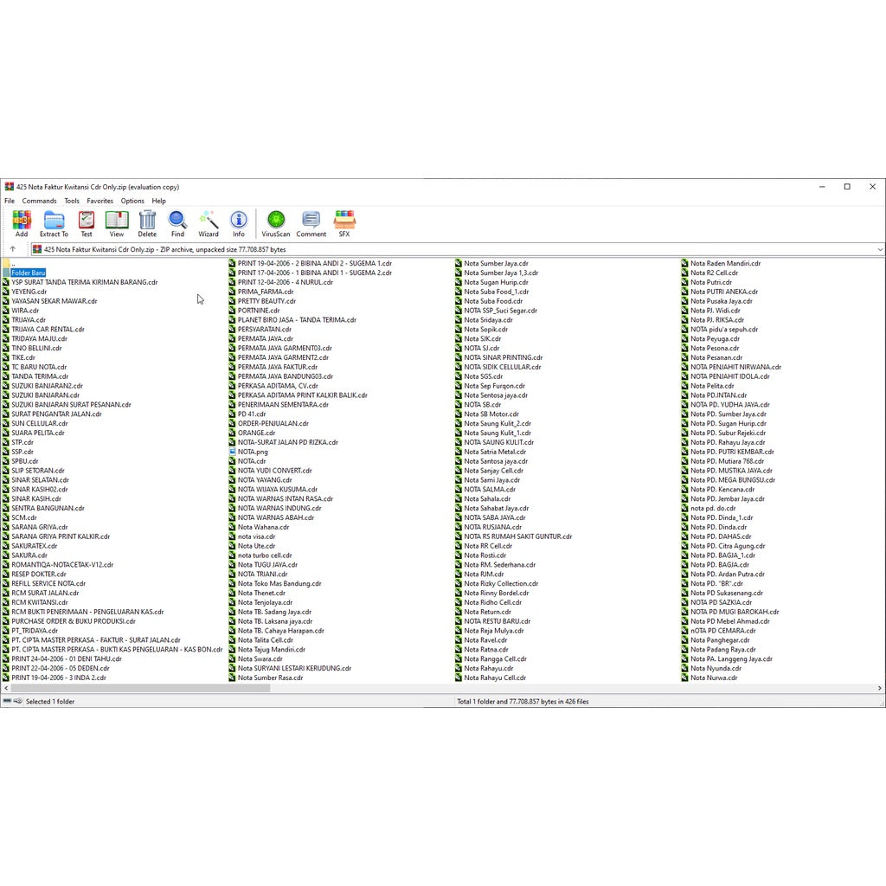Screen dimensions: 886x886
Task: Open the Comment icon
Action: pyautogui.click(x=310, y=223)
